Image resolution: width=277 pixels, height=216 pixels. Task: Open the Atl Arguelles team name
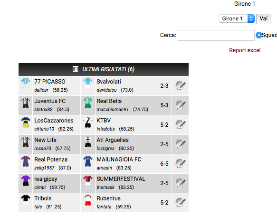coord(113,140)
